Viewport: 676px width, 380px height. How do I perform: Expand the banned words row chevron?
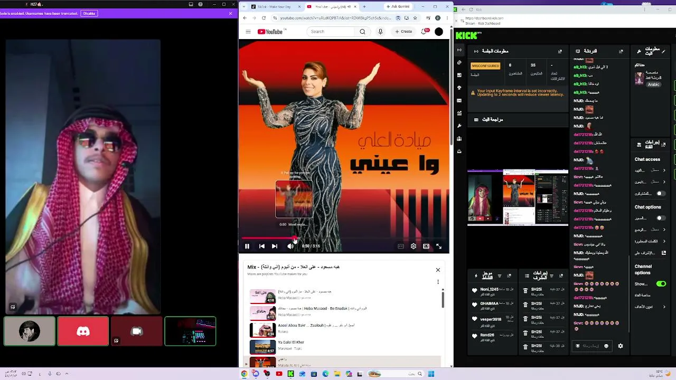coord(664,241)
